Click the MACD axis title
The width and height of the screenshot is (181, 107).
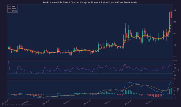tap(178, 90)
